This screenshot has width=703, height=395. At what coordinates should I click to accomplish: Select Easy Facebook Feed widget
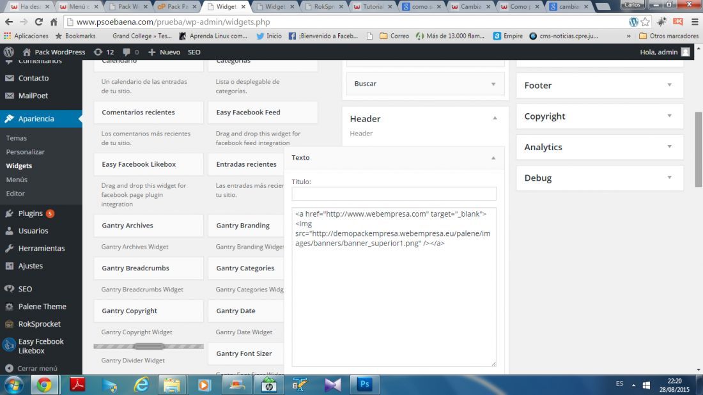pyautogui.click(x=263, y=112)
